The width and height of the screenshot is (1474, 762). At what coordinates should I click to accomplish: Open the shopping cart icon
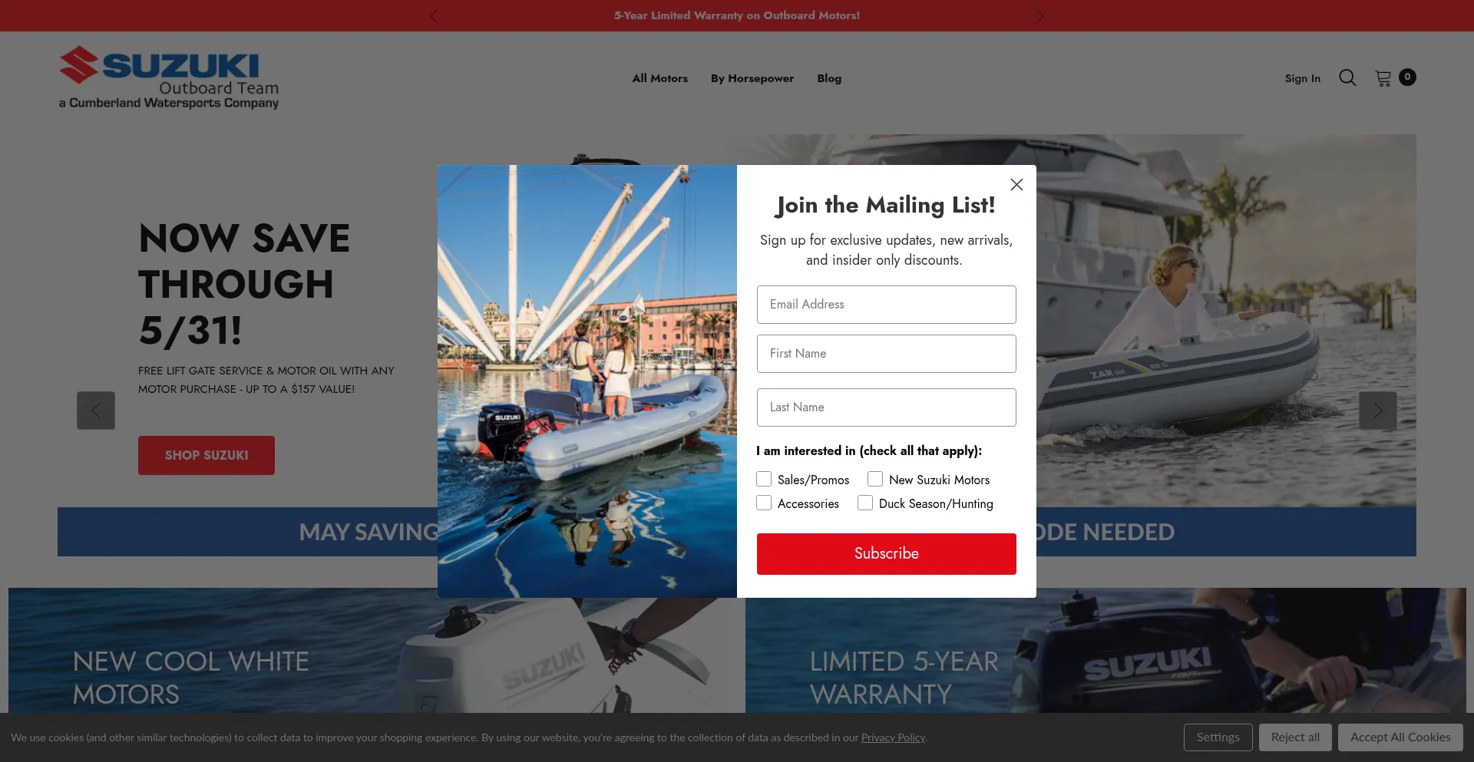tap(1383, 78)
